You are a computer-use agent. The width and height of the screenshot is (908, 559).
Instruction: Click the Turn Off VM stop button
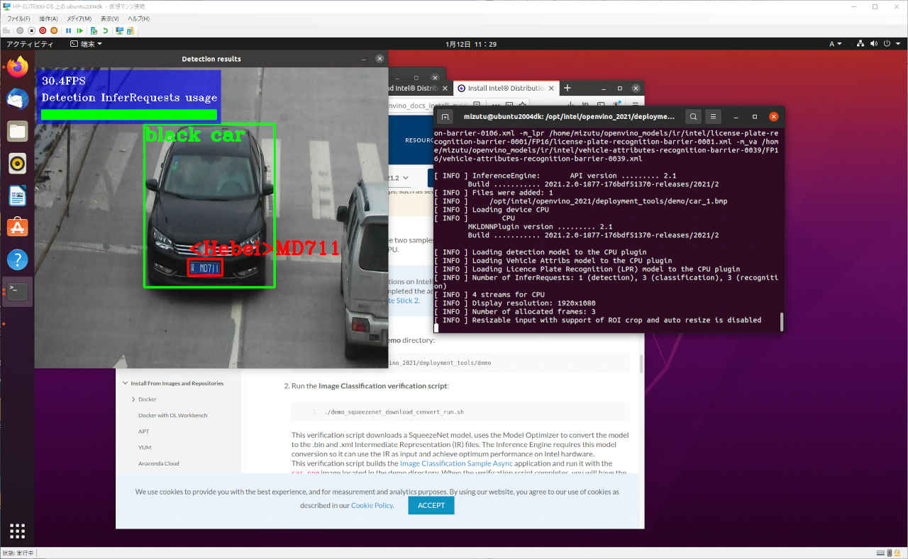[31, 30]
